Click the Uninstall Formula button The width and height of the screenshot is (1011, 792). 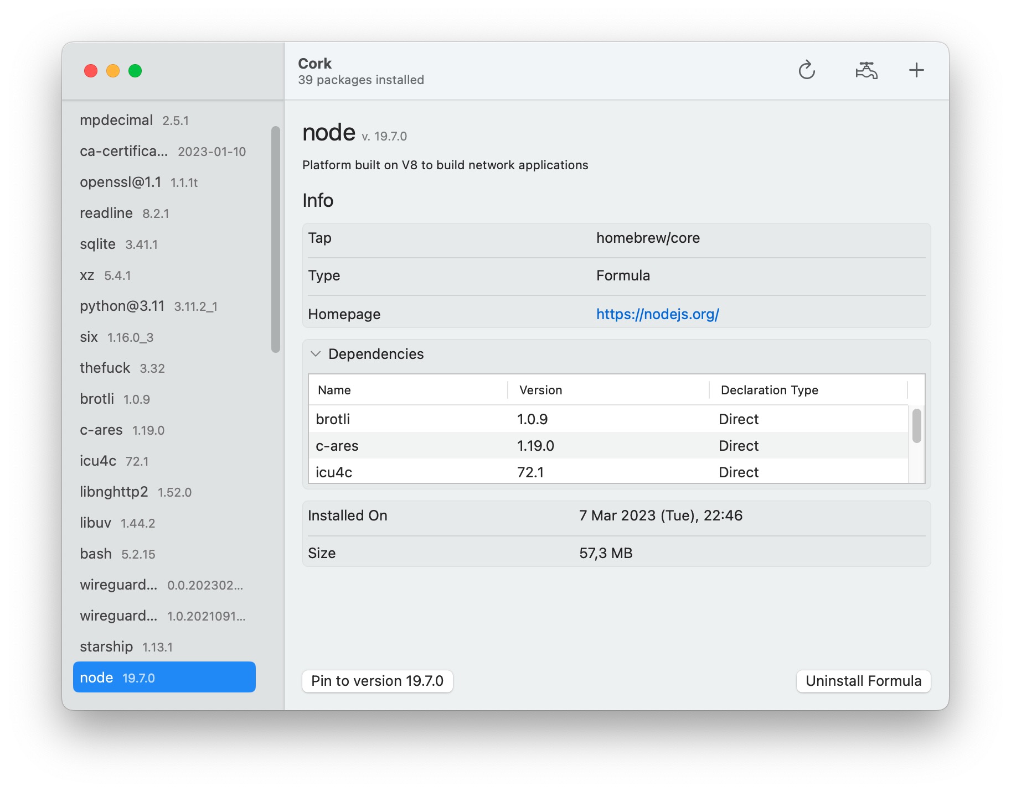click(x=863, y=681)
